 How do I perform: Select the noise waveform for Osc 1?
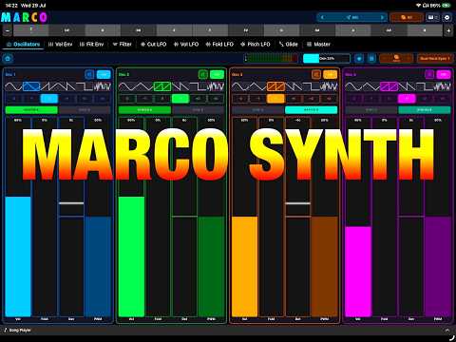click(x=103, y=86)
